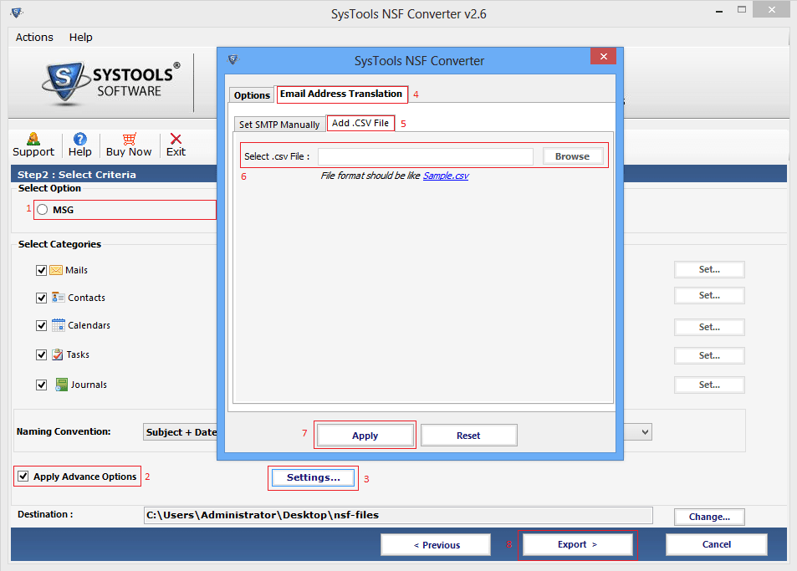This screenshot has height=571, width=797.
Task: Click the Buy Now shopping cart icon
Action: (x=129, y=139)
